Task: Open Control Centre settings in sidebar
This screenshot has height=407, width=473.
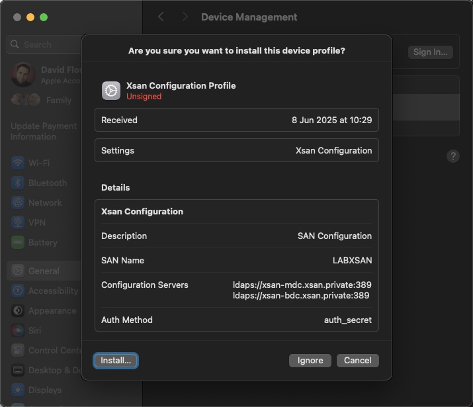Action: [x=45, y=350]
